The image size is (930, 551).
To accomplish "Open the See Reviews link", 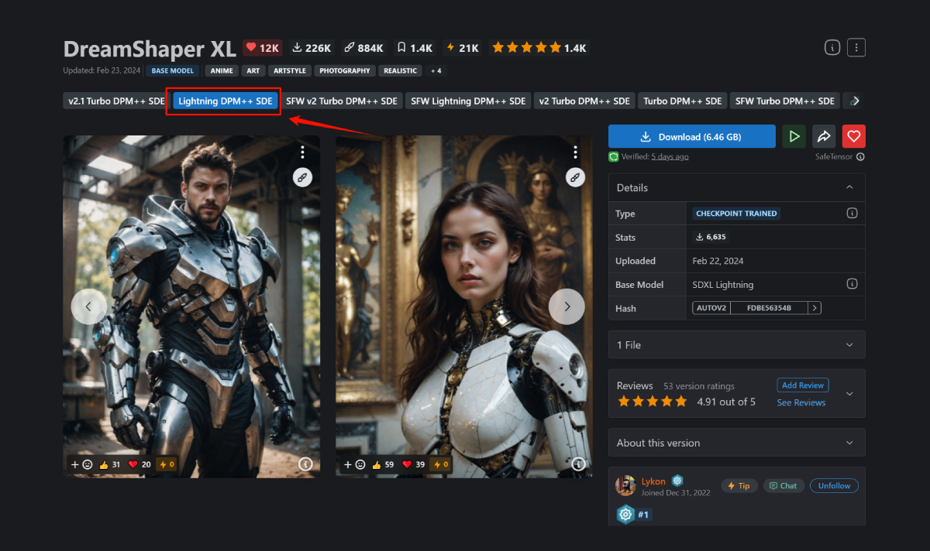I will pyautogui.click(x=801, y=402).
